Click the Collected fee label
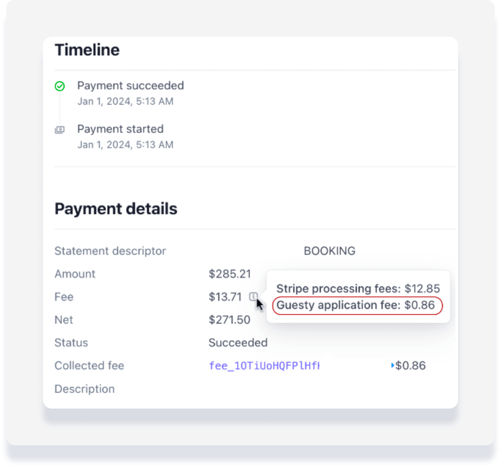Image resolution: width=501 pixels, height=467 pixels. (89, 366)
